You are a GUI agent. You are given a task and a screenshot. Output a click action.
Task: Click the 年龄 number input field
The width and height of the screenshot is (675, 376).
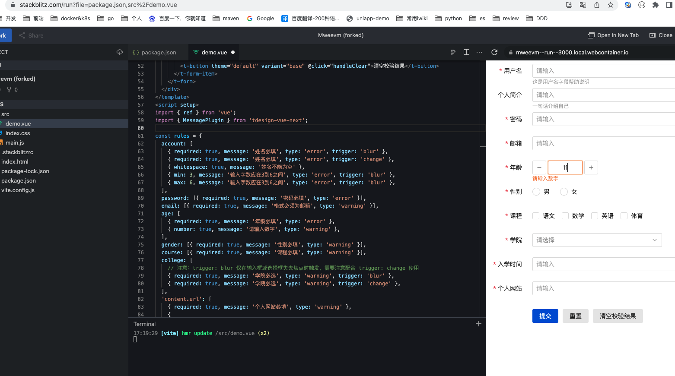(x=565, y=167)
